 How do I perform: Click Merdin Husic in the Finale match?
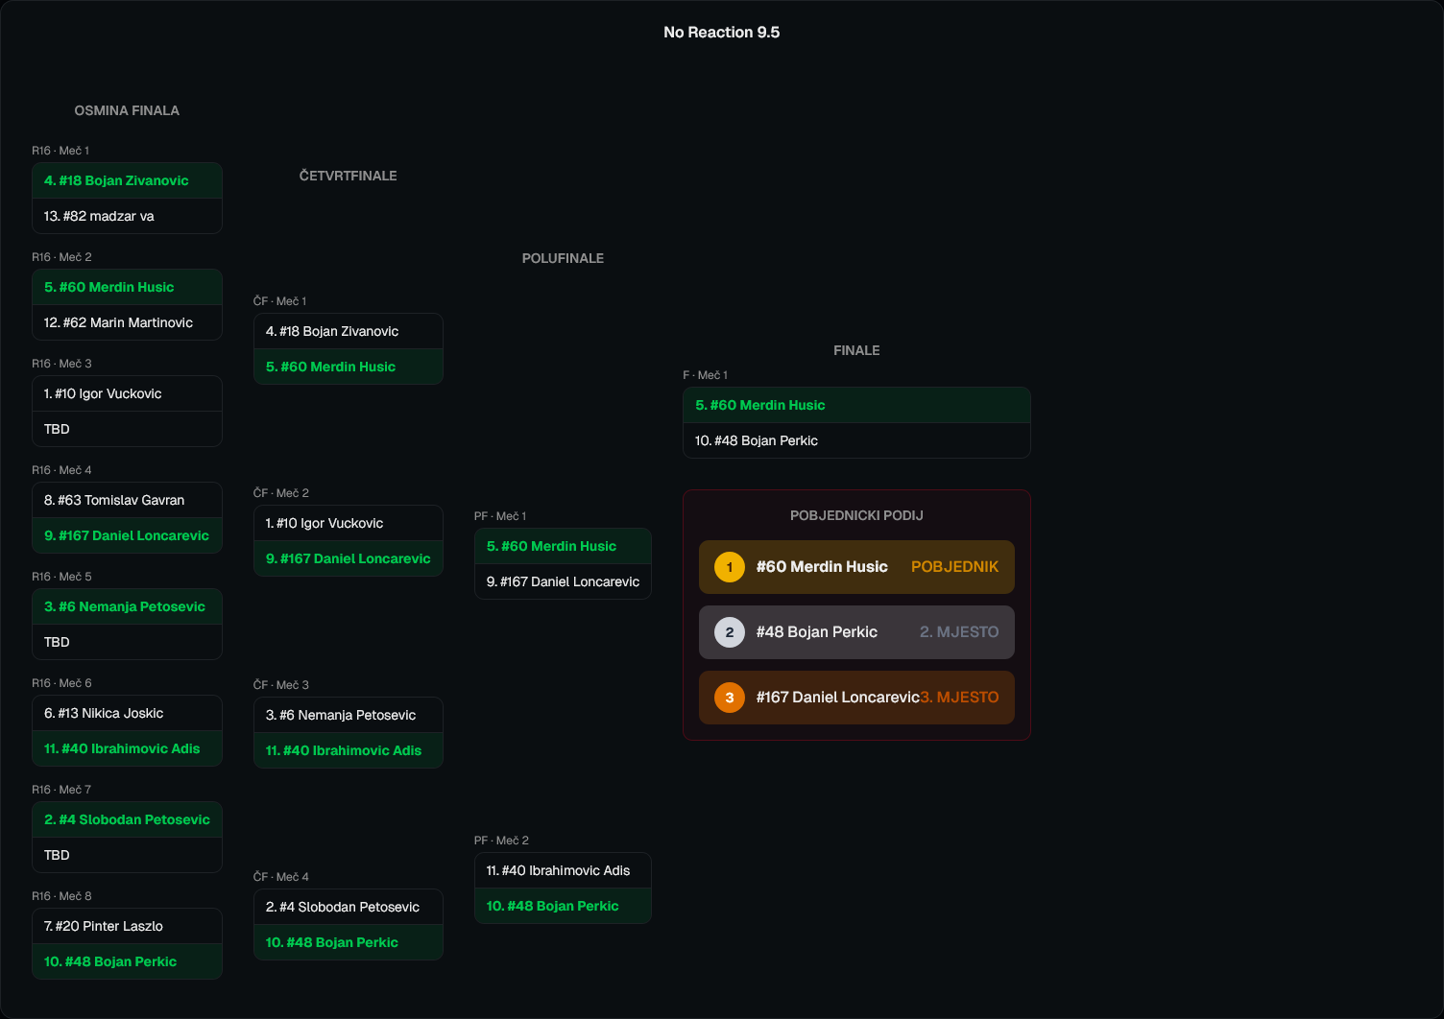tap(760, 405)
